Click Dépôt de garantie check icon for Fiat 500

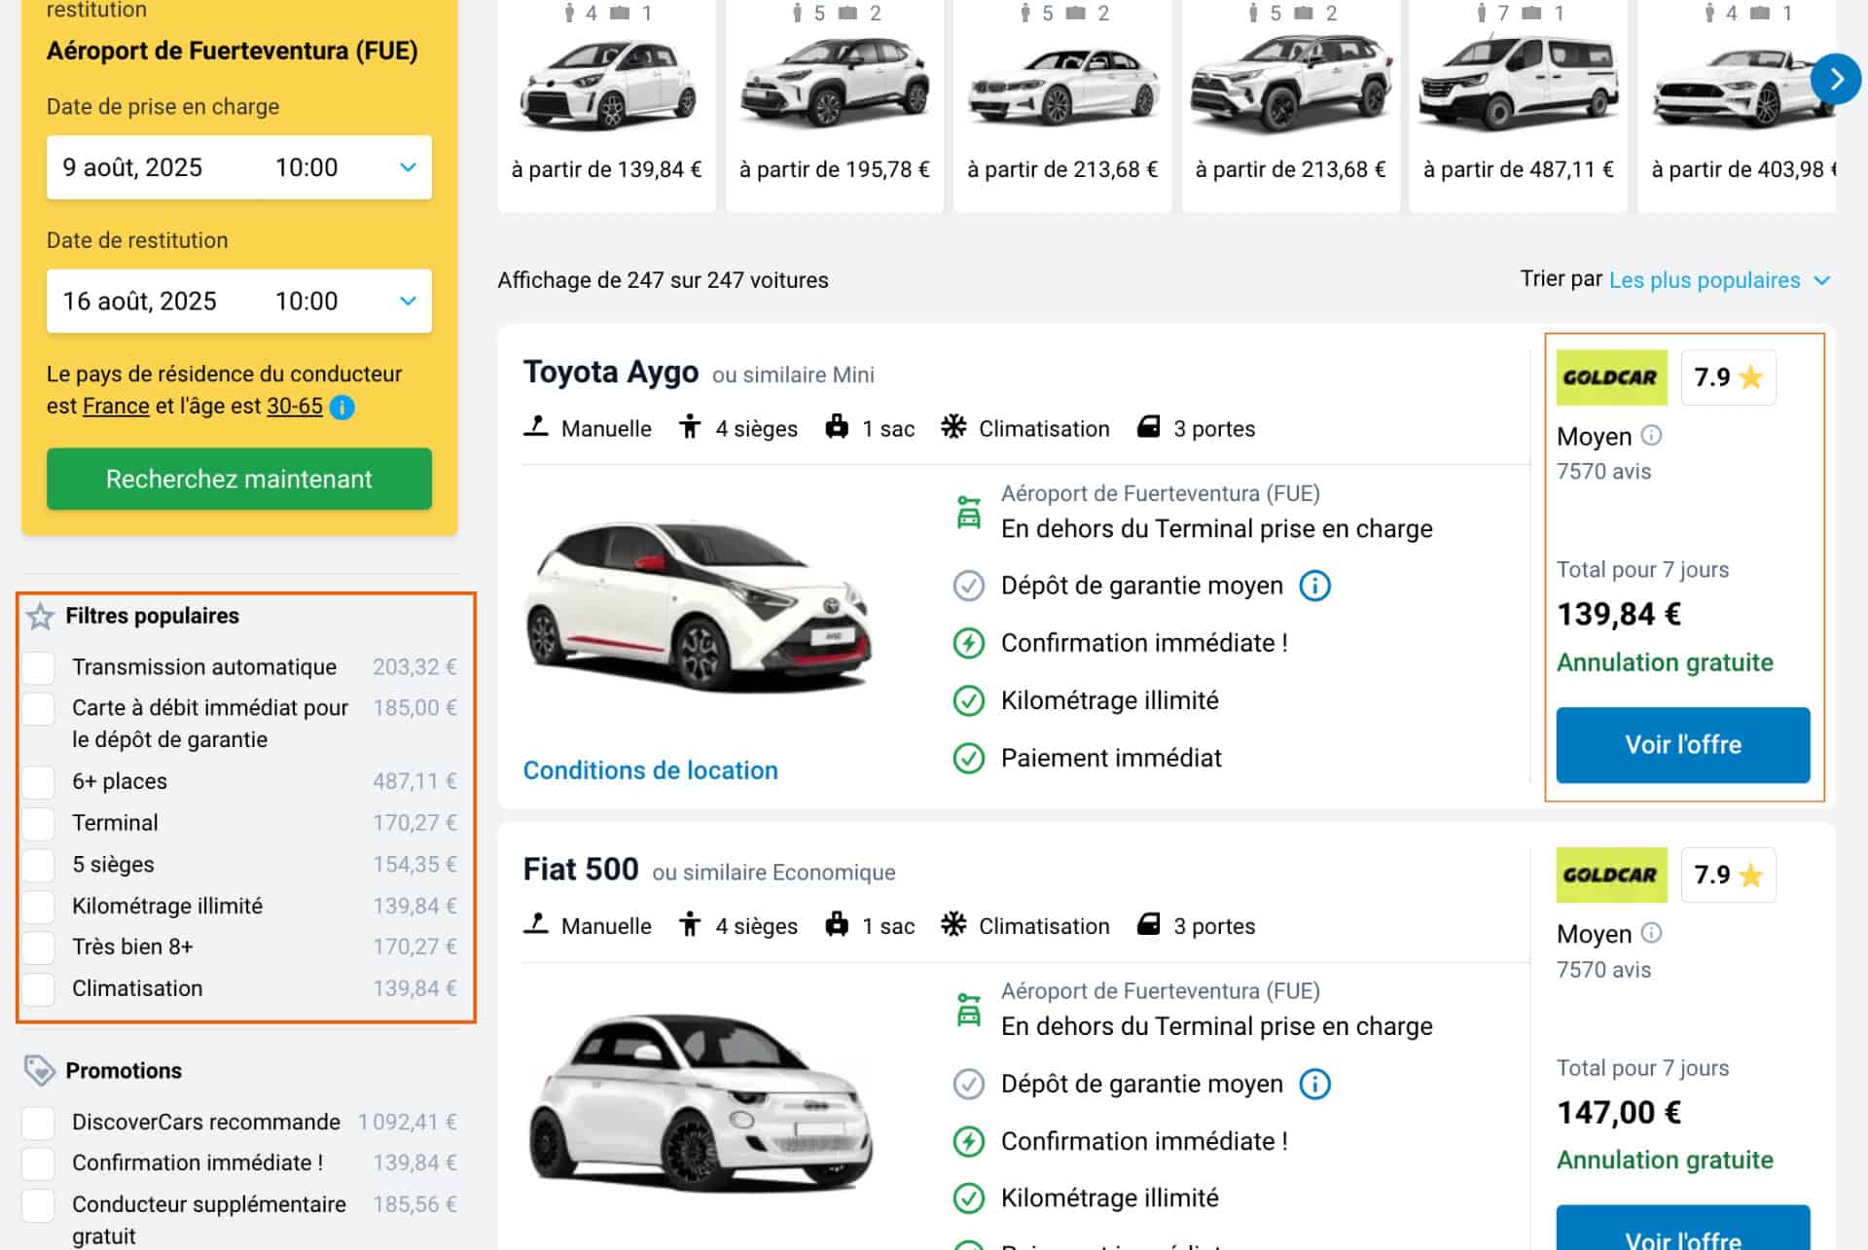(968, 1084)
